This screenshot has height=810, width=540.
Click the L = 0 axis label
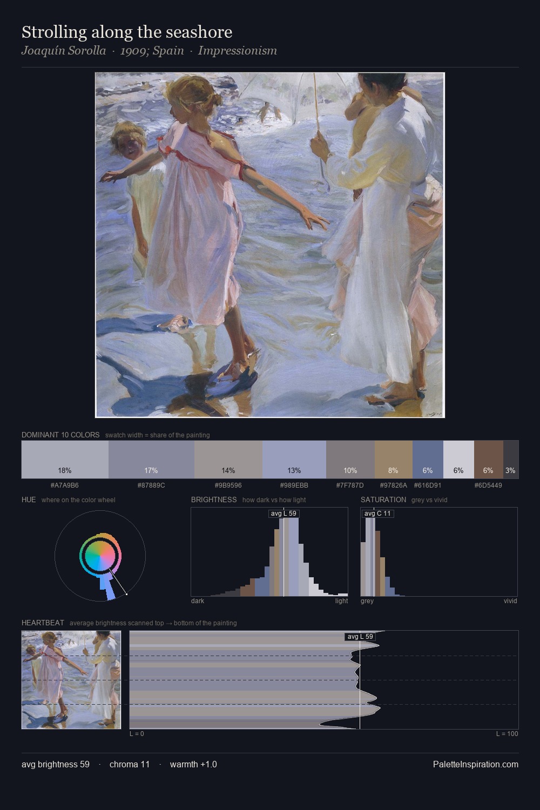pyautogui.click(x=137, y=734)
